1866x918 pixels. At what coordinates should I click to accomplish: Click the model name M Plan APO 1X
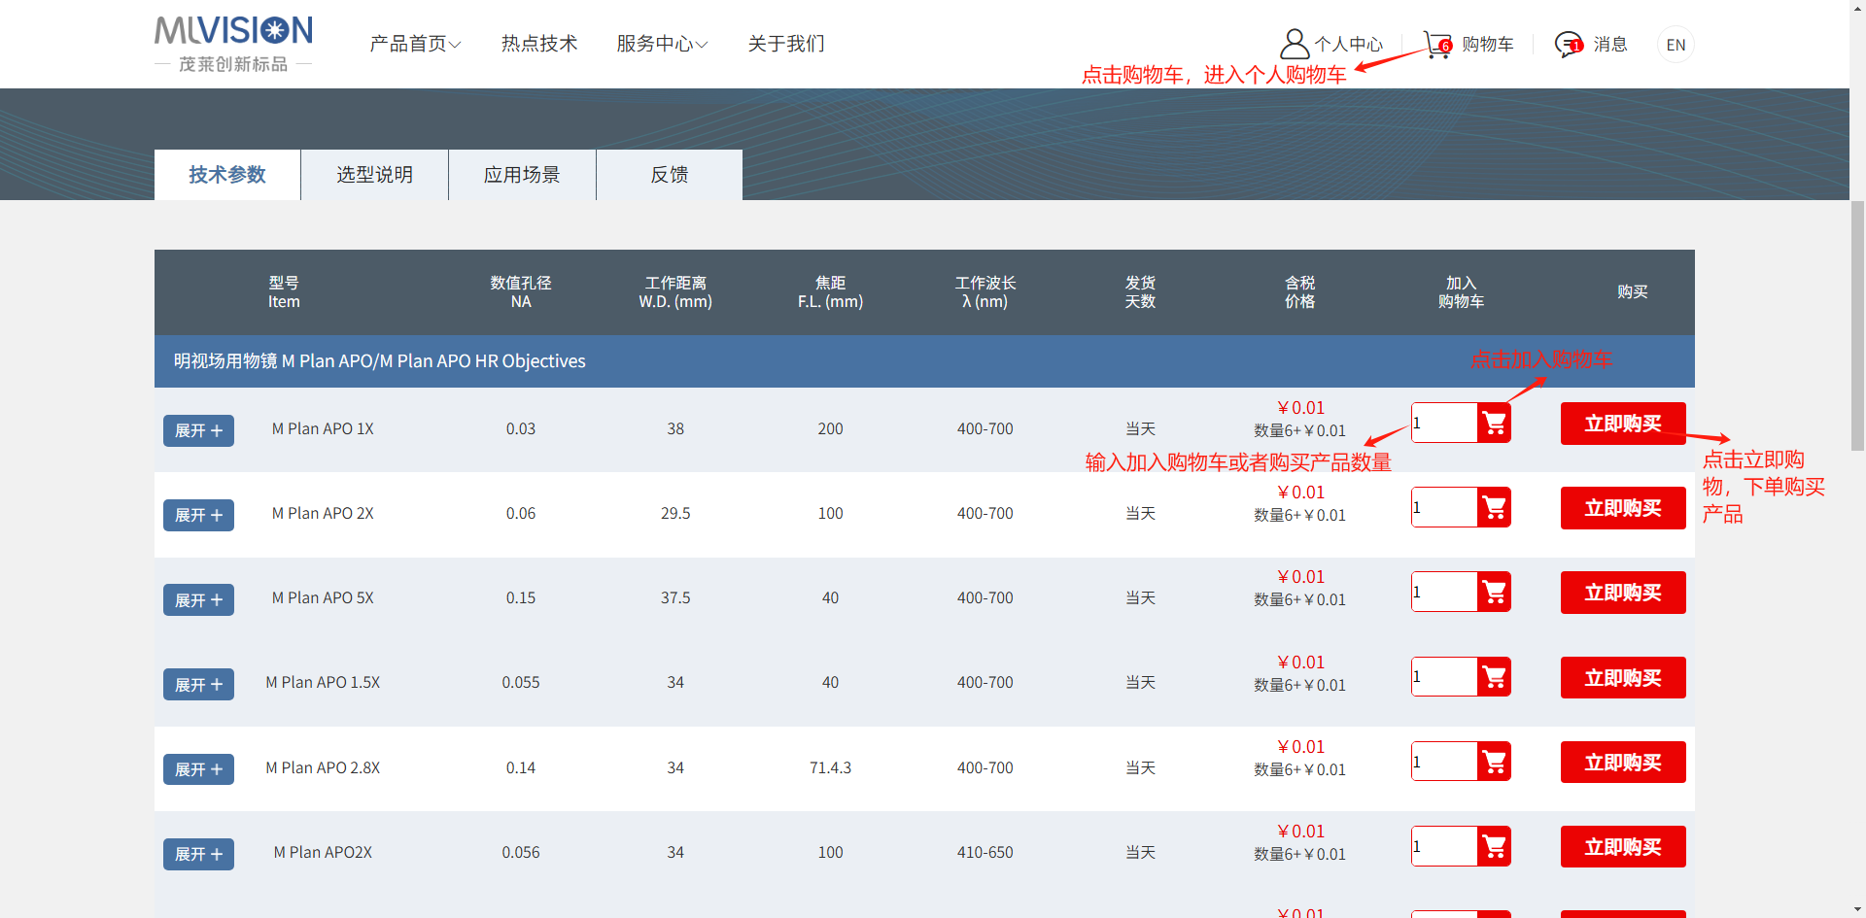323,428
